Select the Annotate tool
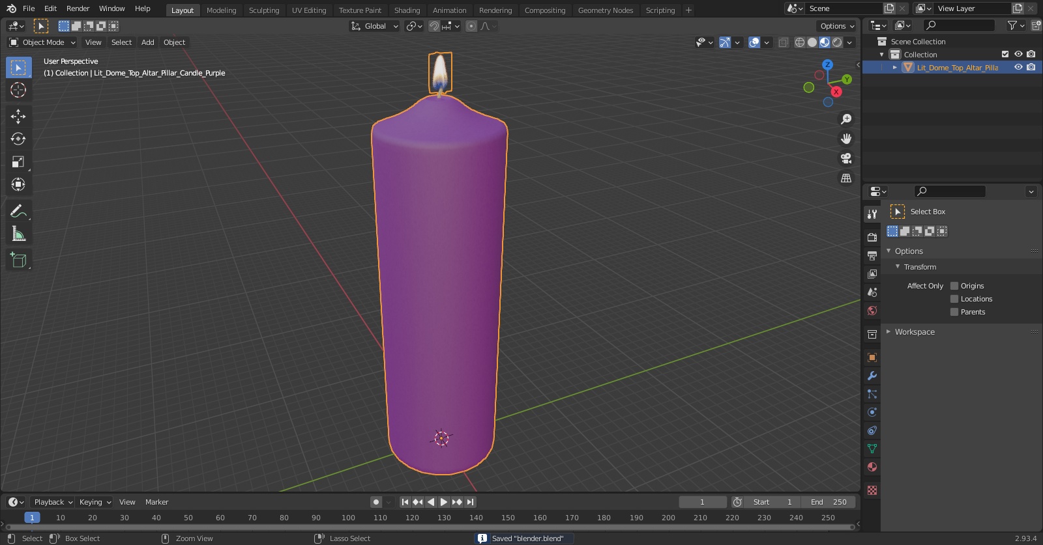The width and height of the screenshot is (1043, 545). (x=18, y=212)
